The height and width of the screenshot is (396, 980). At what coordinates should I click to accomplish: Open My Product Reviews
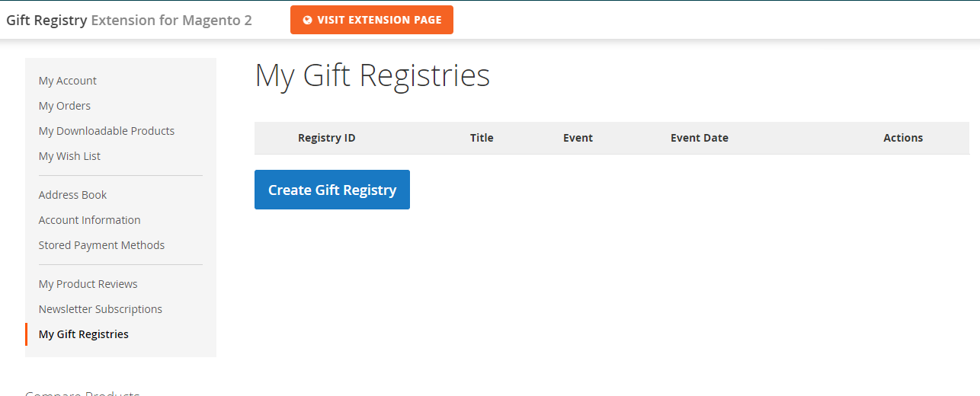[x=88, y=284]
